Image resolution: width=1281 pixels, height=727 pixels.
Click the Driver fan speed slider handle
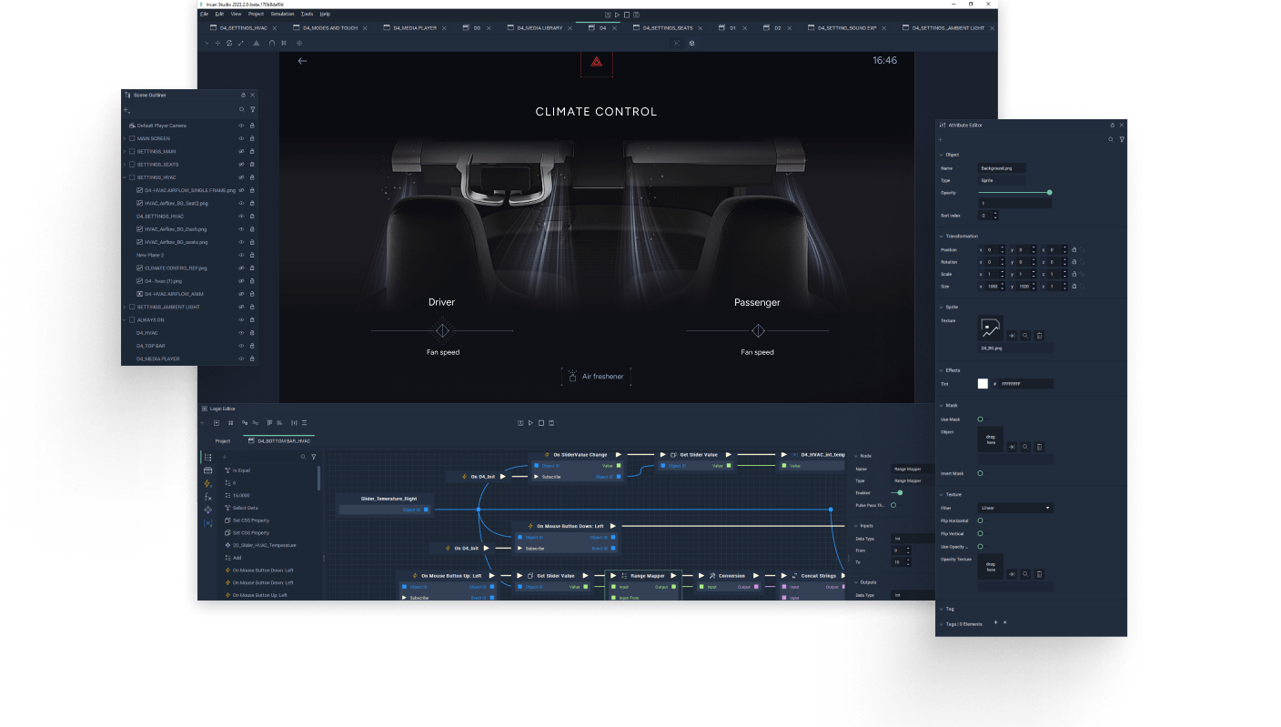click(x=442, y=330)
